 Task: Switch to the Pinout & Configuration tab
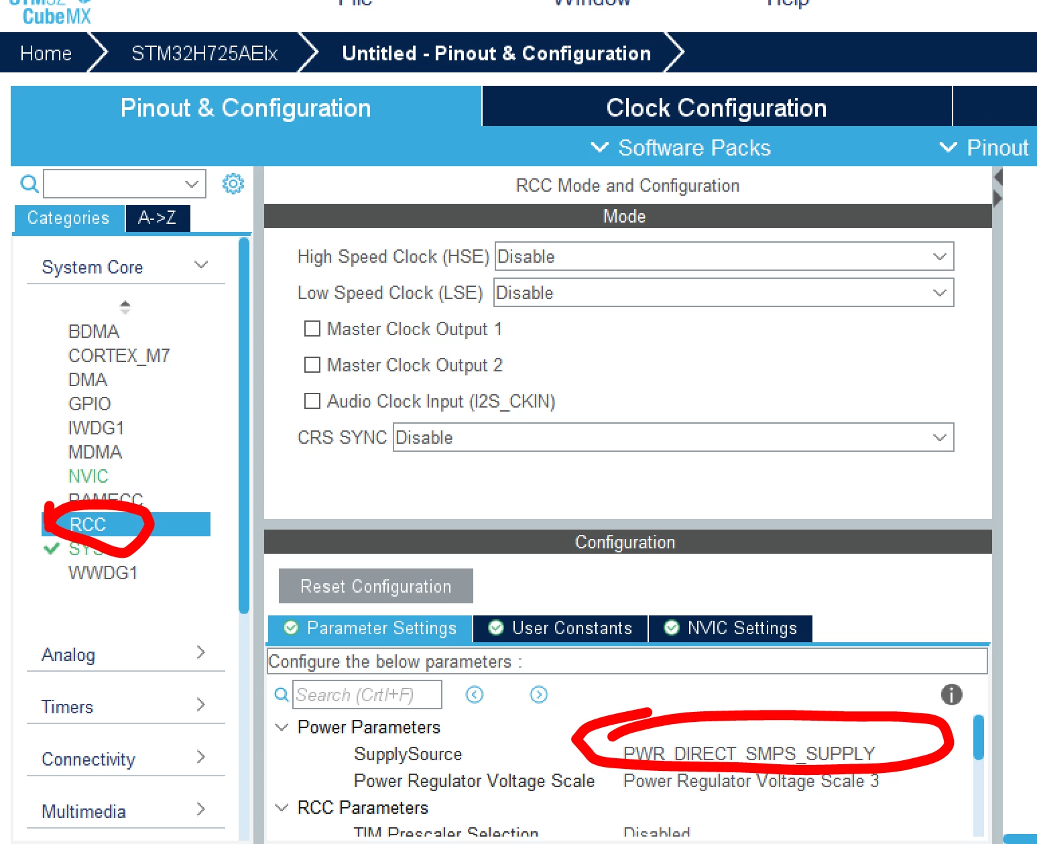click(245, 107)
